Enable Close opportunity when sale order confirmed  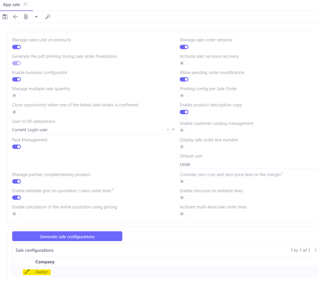point(17,112)
